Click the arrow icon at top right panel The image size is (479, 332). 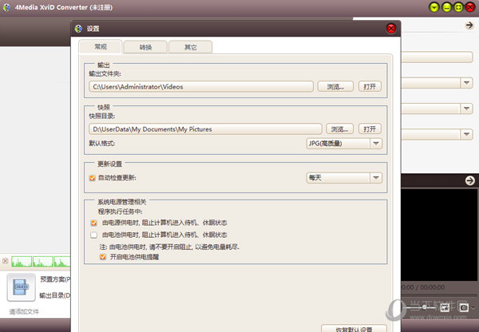point(469,26)
